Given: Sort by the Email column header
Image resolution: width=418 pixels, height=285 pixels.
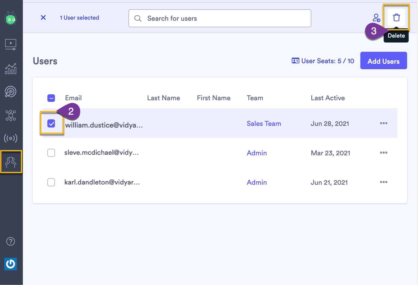Looking at the screenshot, I should click(73, 98).
